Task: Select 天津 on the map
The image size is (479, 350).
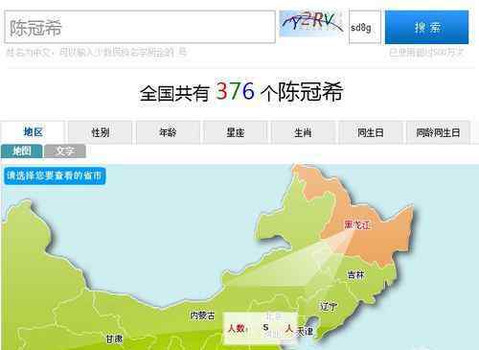Action: tap(305, 332)
